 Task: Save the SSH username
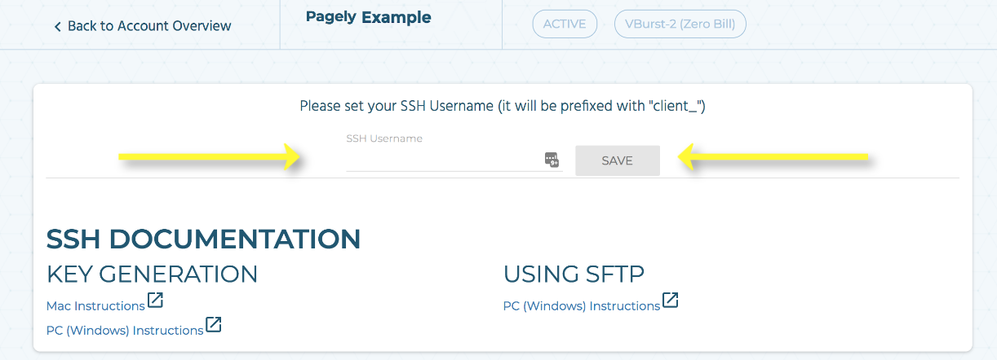618,160
